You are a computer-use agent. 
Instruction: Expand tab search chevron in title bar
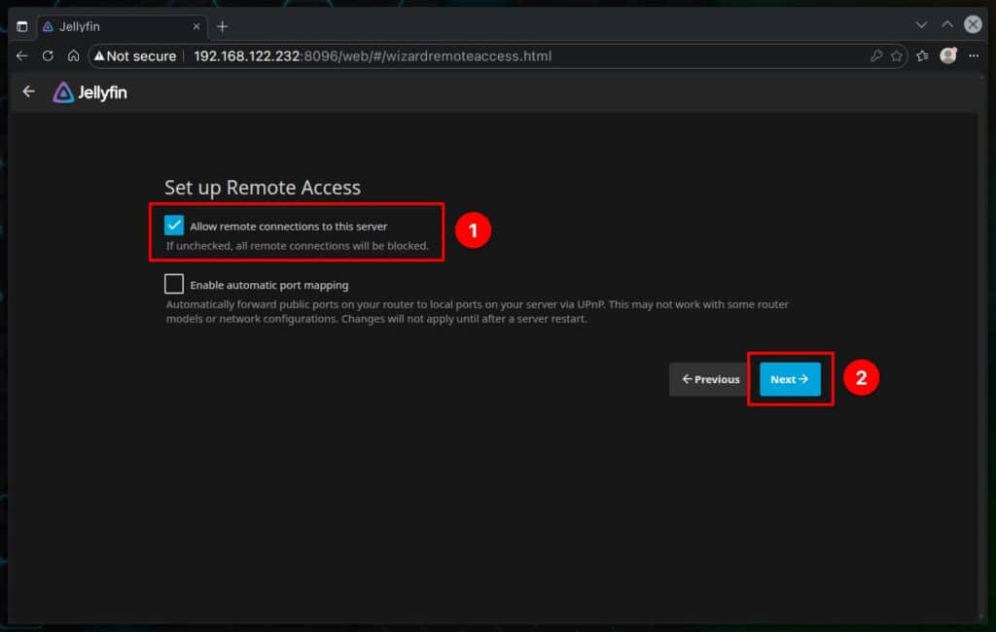tap(922, 25)
